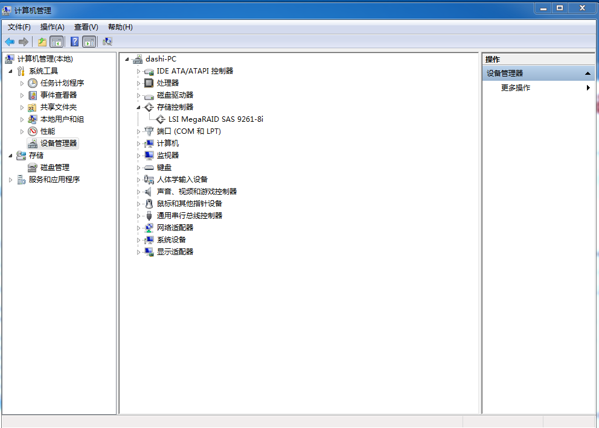Screen dimensions: 599x428
Task: Expand the 系统设备 node
Action: (138, 240)
